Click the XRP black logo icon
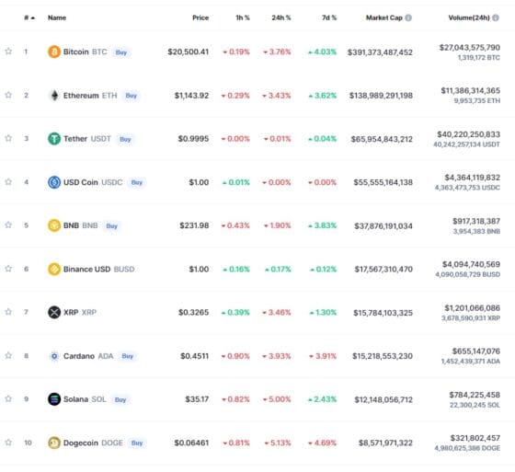Viewport: 515px width, 472px height. (54, 312)
